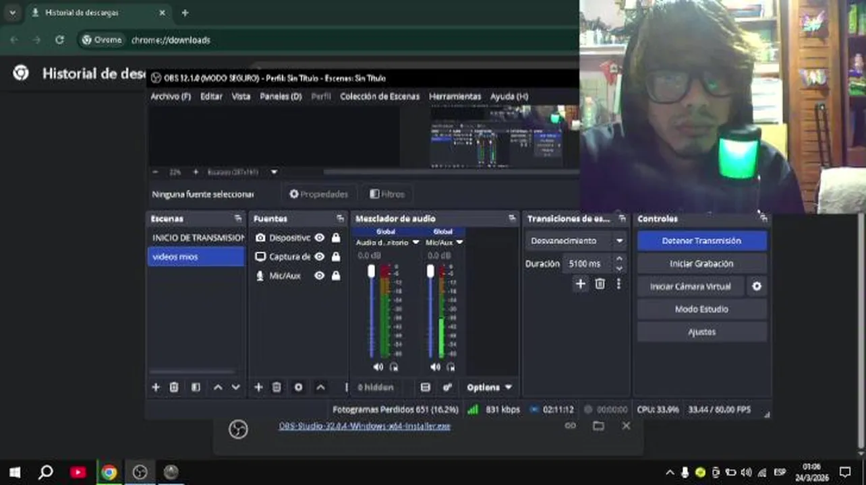The height and width of the screenshot is (485, 866).
Task: Open OBS-Studio installer download link
Action: tap(365, 426)
